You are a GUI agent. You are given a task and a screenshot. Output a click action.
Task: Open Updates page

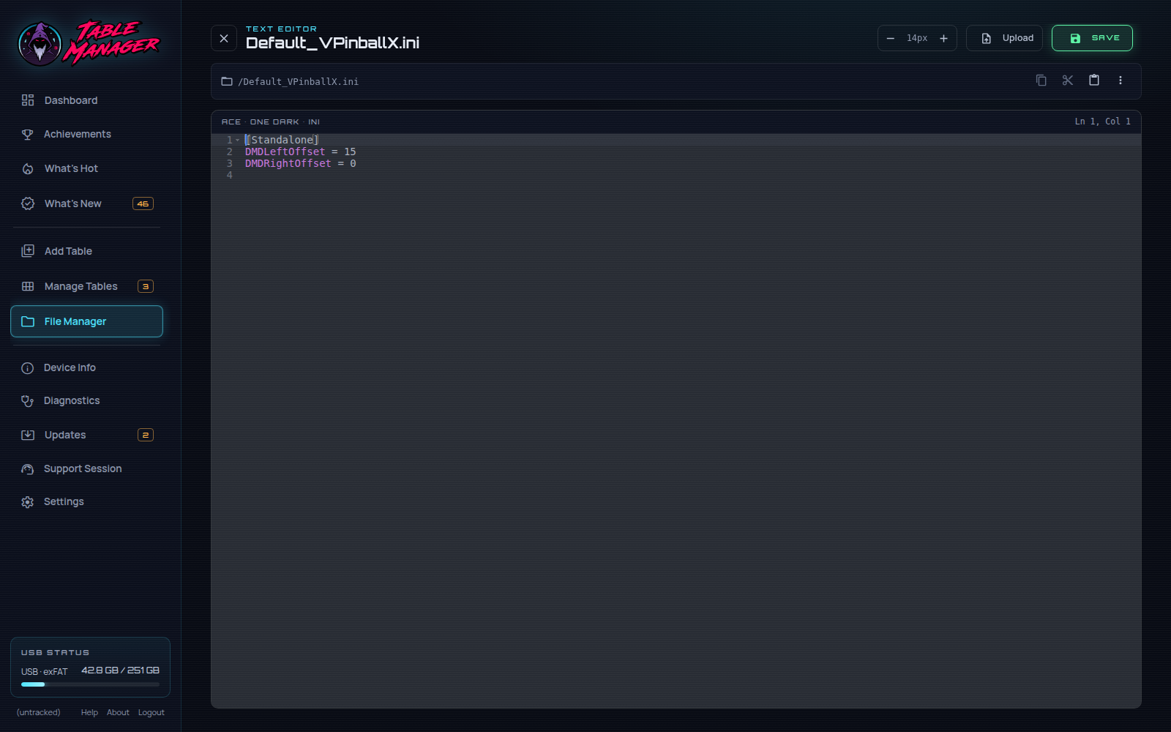tap(86, 435)
